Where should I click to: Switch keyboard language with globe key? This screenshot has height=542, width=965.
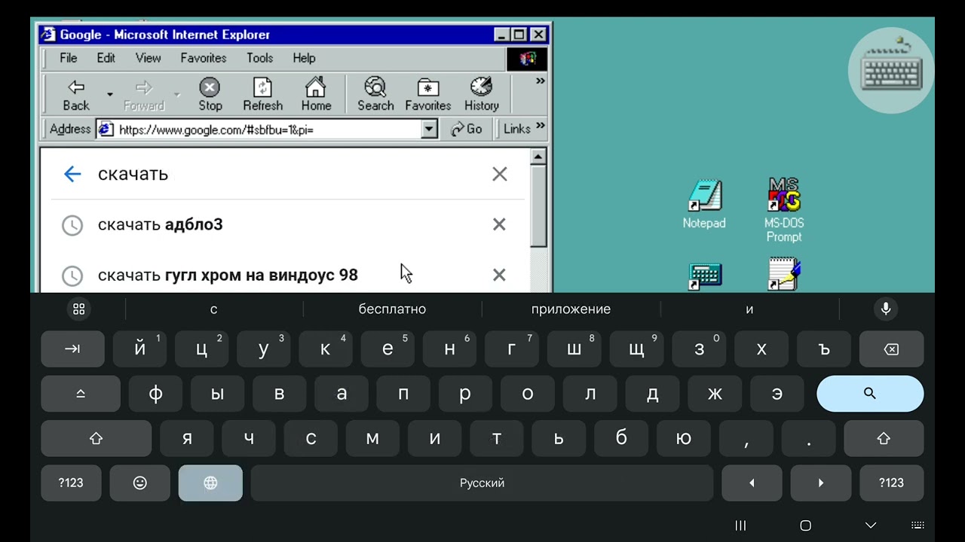pos(210,483)
